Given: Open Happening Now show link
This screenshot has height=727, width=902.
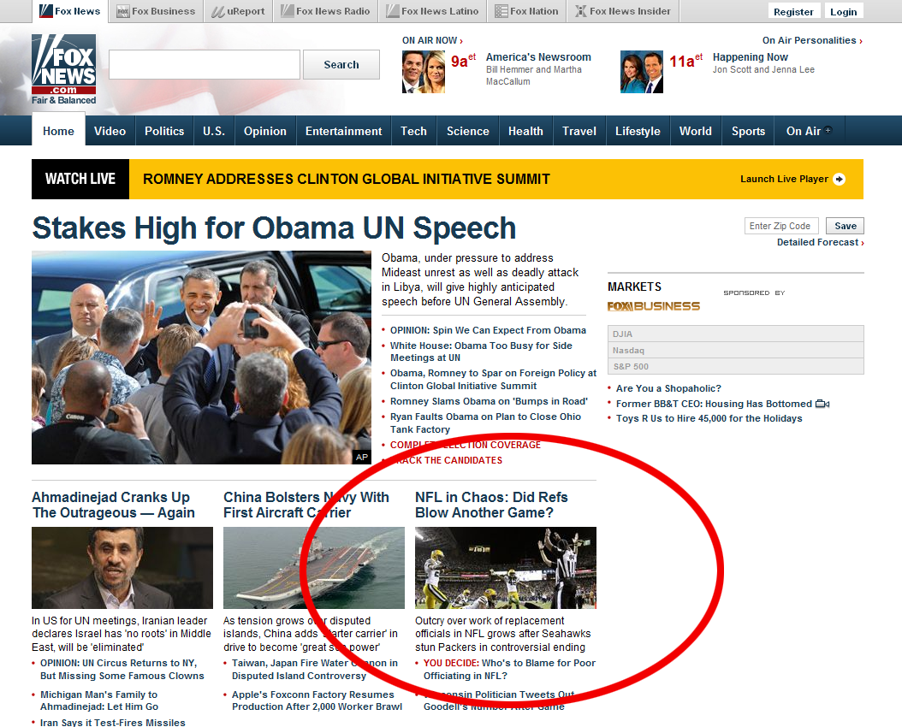Looking at the screenshot, I should tap(751, 57).
